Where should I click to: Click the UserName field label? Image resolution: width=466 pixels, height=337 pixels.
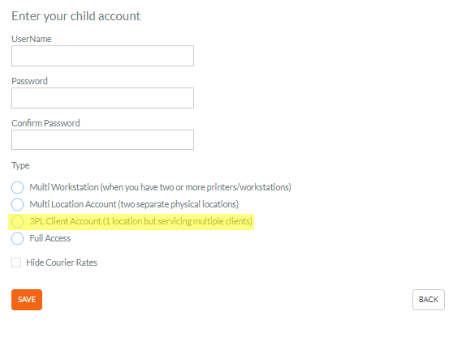pos(32,39)
